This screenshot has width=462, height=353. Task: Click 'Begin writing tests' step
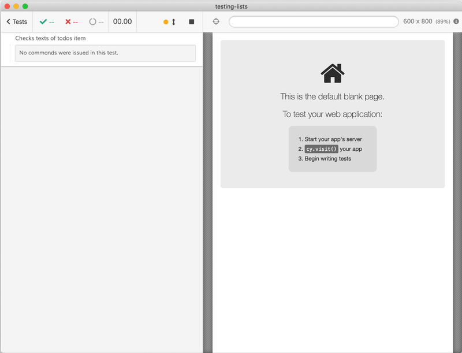(x=327, y=158)
